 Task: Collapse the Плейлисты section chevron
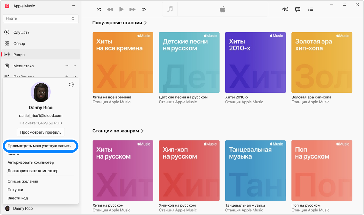tap(75, 76)
